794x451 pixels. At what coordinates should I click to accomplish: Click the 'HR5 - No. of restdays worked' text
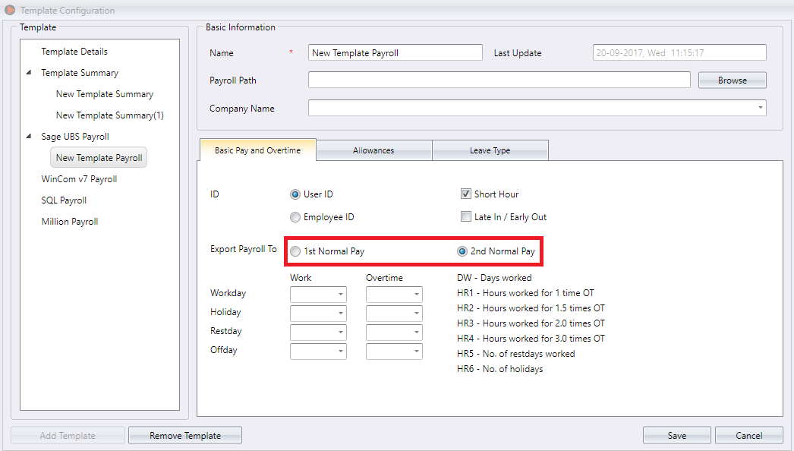tap(516, 354)
